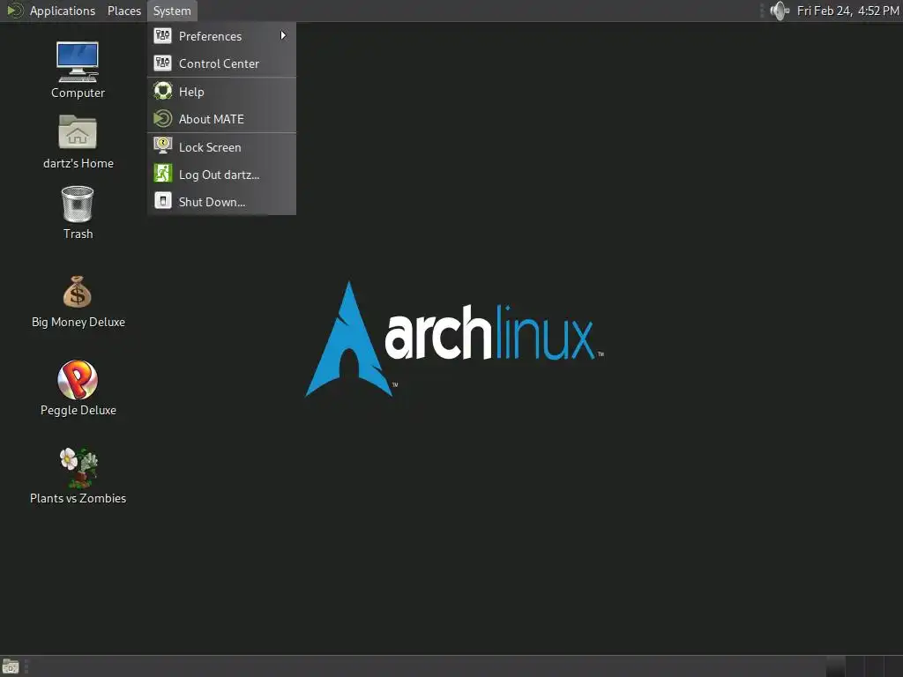Choose Help from System menu
The height and width of the screenshot is (677, 903).
coord(221,92)
